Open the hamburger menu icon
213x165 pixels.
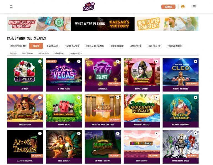[194, 7]
